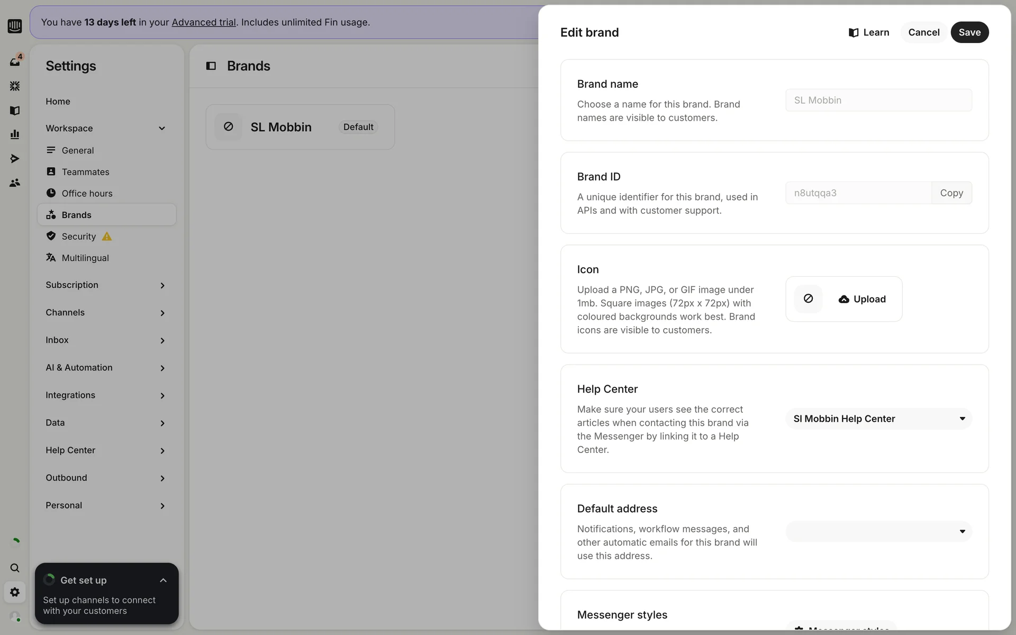The image size is (1016, 635).
Task: Open the Reports bar chart icon
Action: pyautogui.click(x=15, y=134)
